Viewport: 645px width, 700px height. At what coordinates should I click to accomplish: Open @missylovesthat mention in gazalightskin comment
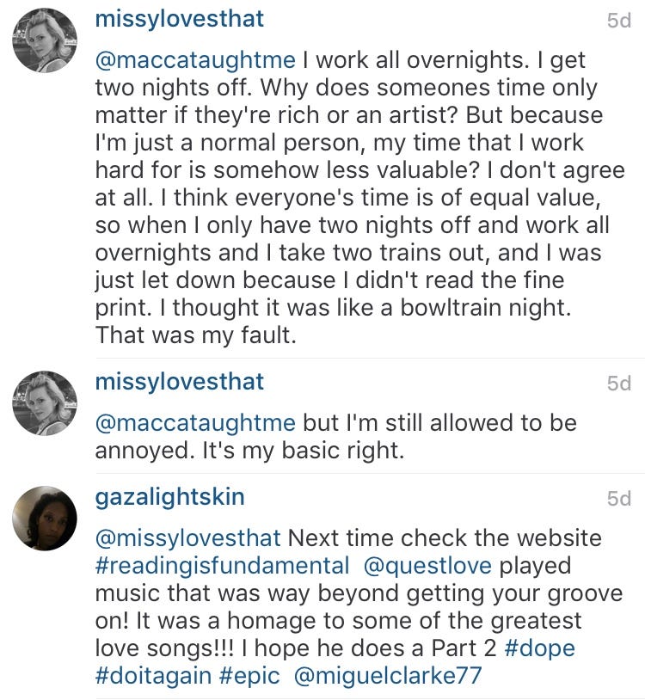tap(188, 539)
